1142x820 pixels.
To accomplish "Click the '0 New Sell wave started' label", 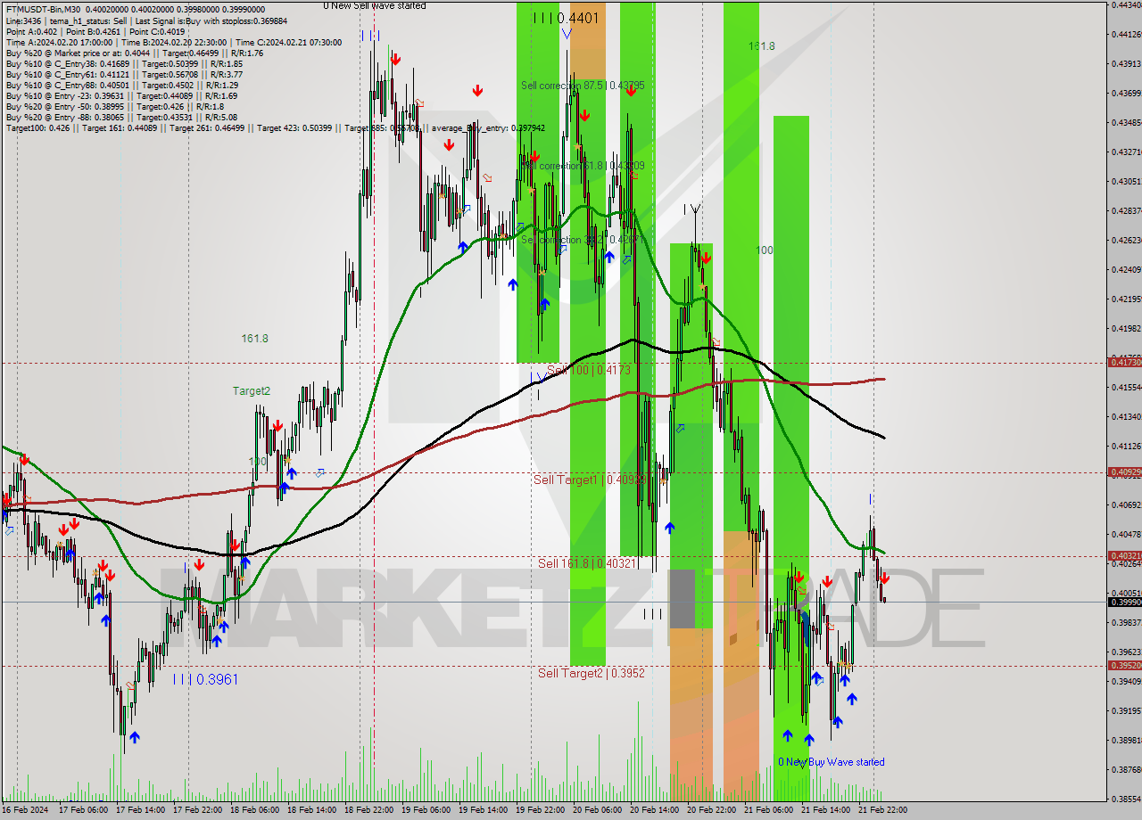I will (375, 5).
